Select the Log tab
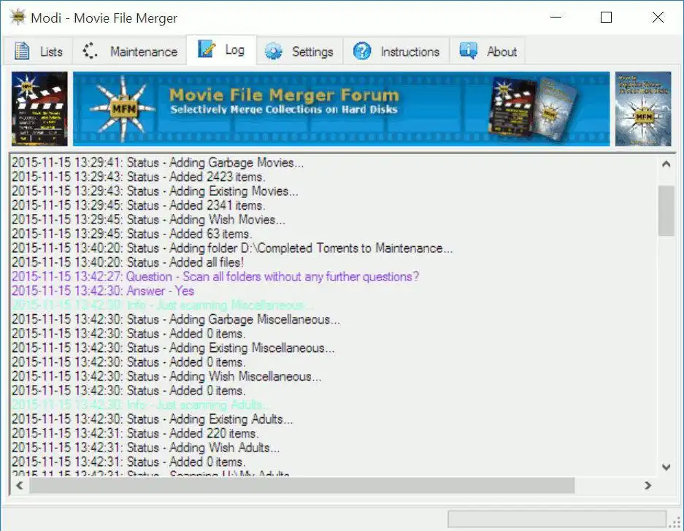684x531 pixels. coord(222,50)
